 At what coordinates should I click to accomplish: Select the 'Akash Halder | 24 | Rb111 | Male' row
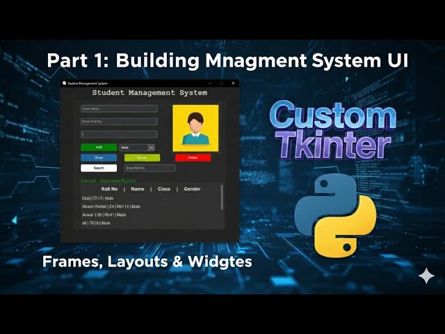pos(111,207)
